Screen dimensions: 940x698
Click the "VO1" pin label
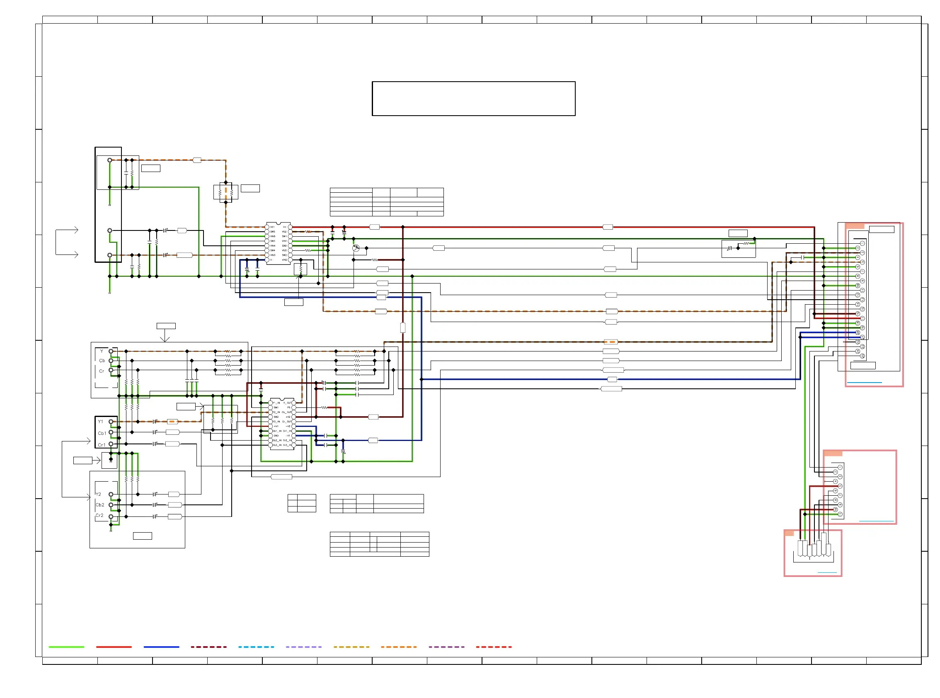click(272, 227)
